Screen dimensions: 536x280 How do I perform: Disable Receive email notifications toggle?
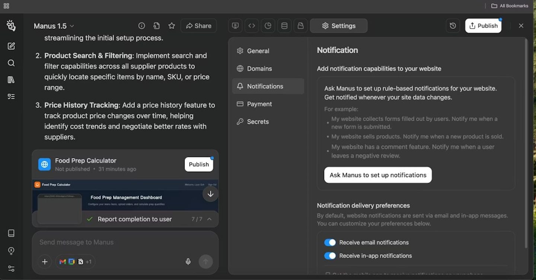tap(330, 242)
